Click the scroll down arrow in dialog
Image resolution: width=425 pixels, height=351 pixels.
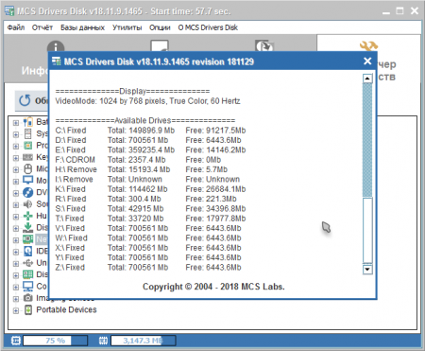[367, 269]
